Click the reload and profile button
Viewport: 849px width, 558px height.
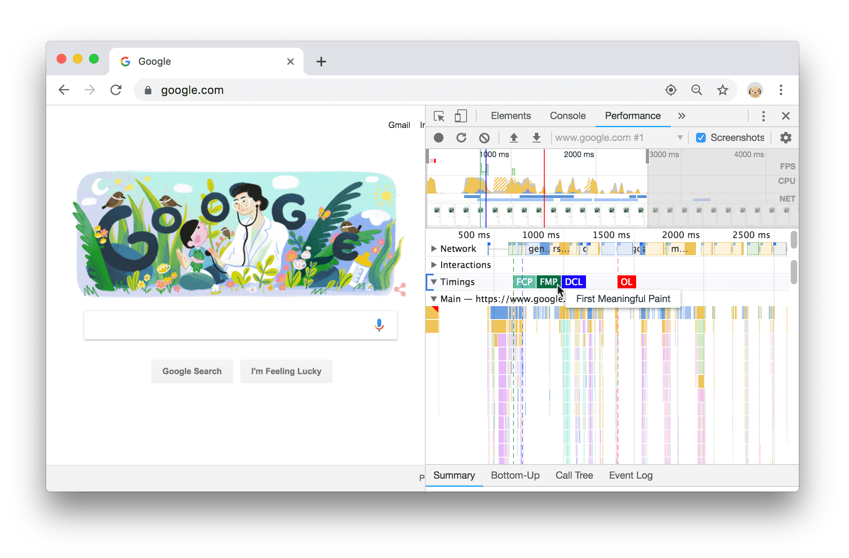tap(461, 137)
